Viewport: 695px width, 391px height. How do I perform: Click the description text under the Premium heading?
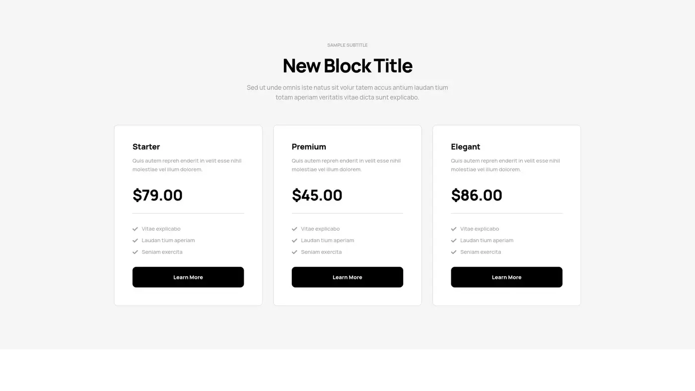click(346, 165)
